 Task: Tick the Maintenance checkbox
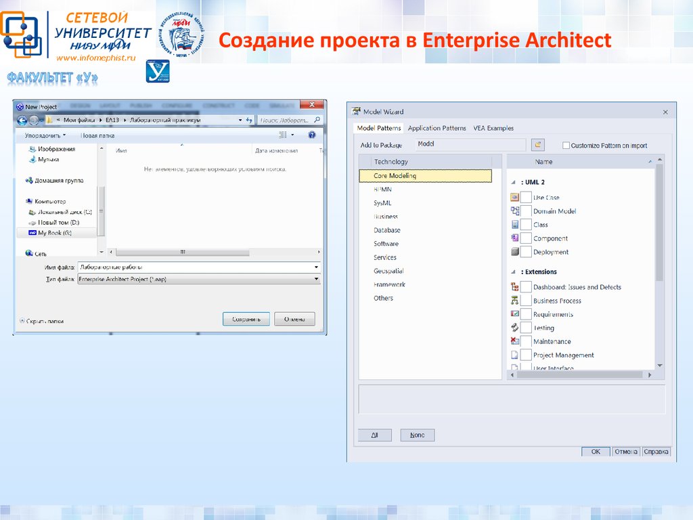526,341
